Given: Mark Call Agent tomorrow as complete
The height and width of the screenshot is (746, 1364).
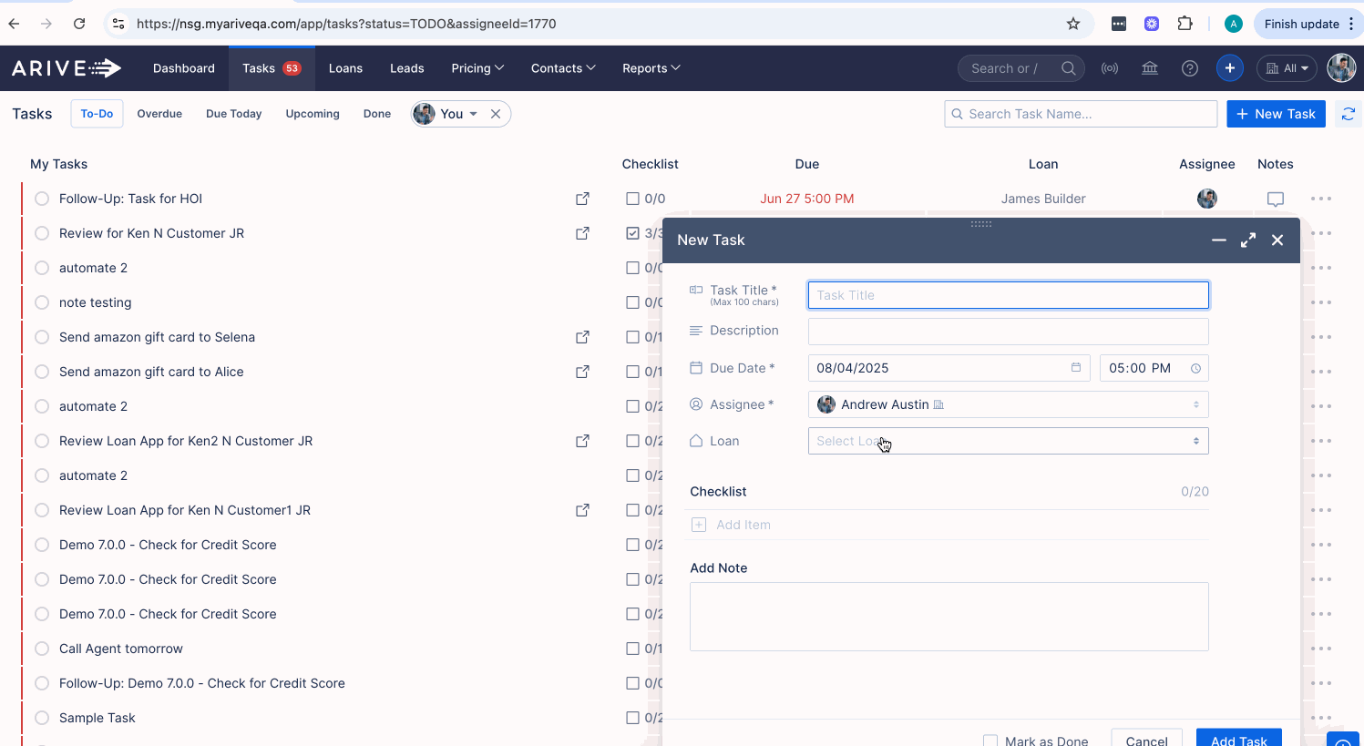Looking at the screenshot, I should pyautogui.click(x=42, y=649).
